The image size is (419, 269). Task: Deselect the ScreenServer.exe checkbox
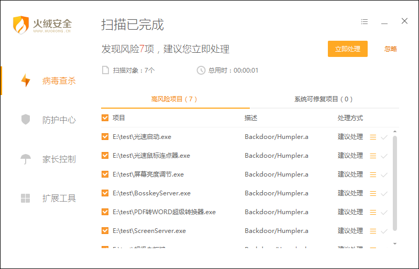pos(105,231)
